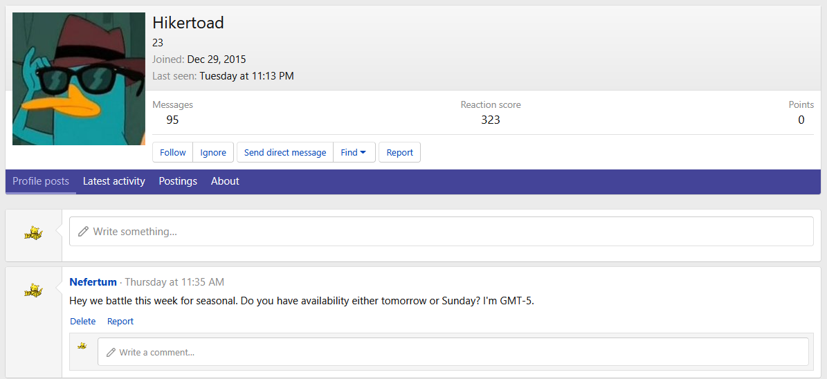Expand the Find dropdown menu
Screen dimensions: 827x379
[354, 153]
